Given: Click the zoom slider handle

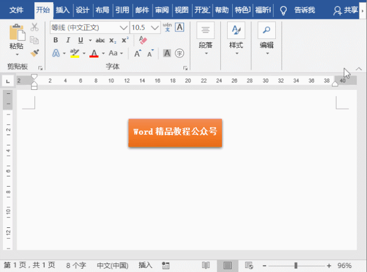Looking at the screenshot, I should click(296, 266).
